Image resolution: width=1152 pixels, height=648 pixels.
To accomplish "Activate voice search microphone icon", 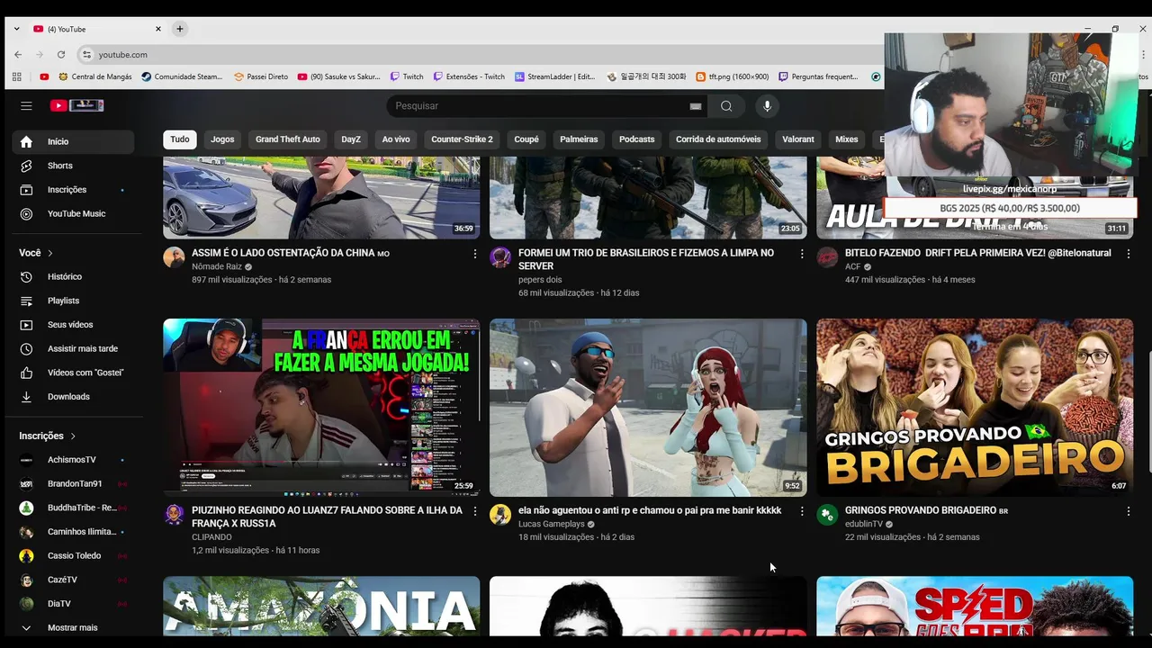I will coord(767,106).
